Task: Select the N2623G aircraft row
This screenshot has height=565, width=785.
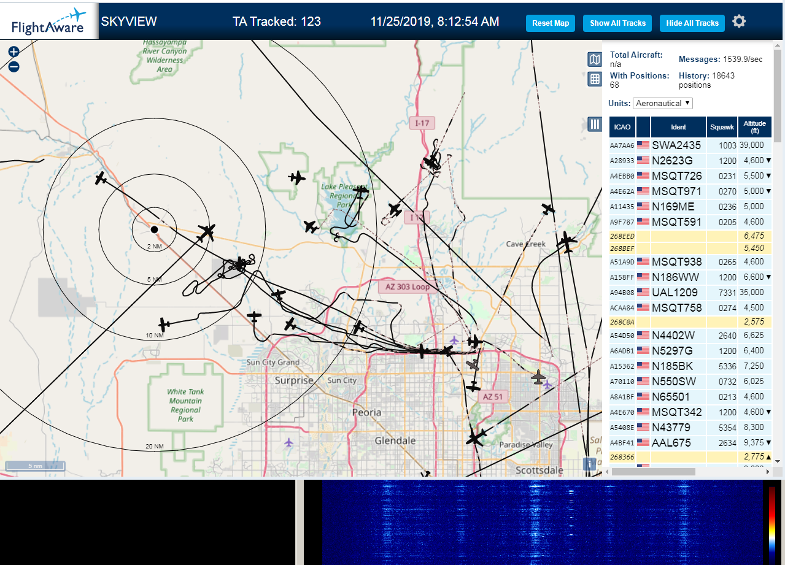Action: 690,161
